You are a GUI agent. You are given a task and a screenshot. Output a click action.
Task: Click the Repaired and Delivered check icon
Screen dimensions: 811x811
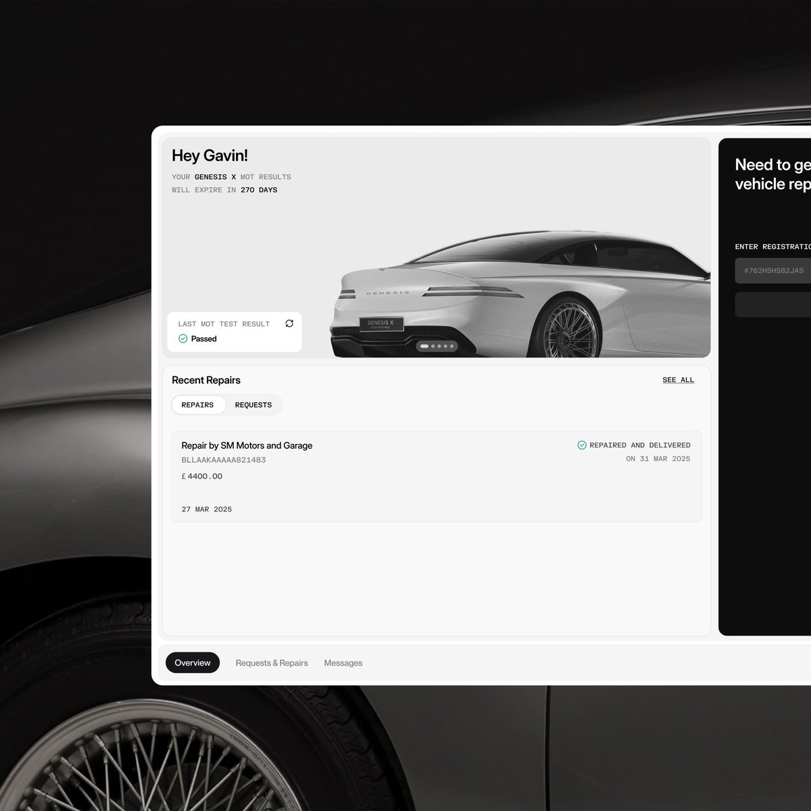click(x=582, y=445)
